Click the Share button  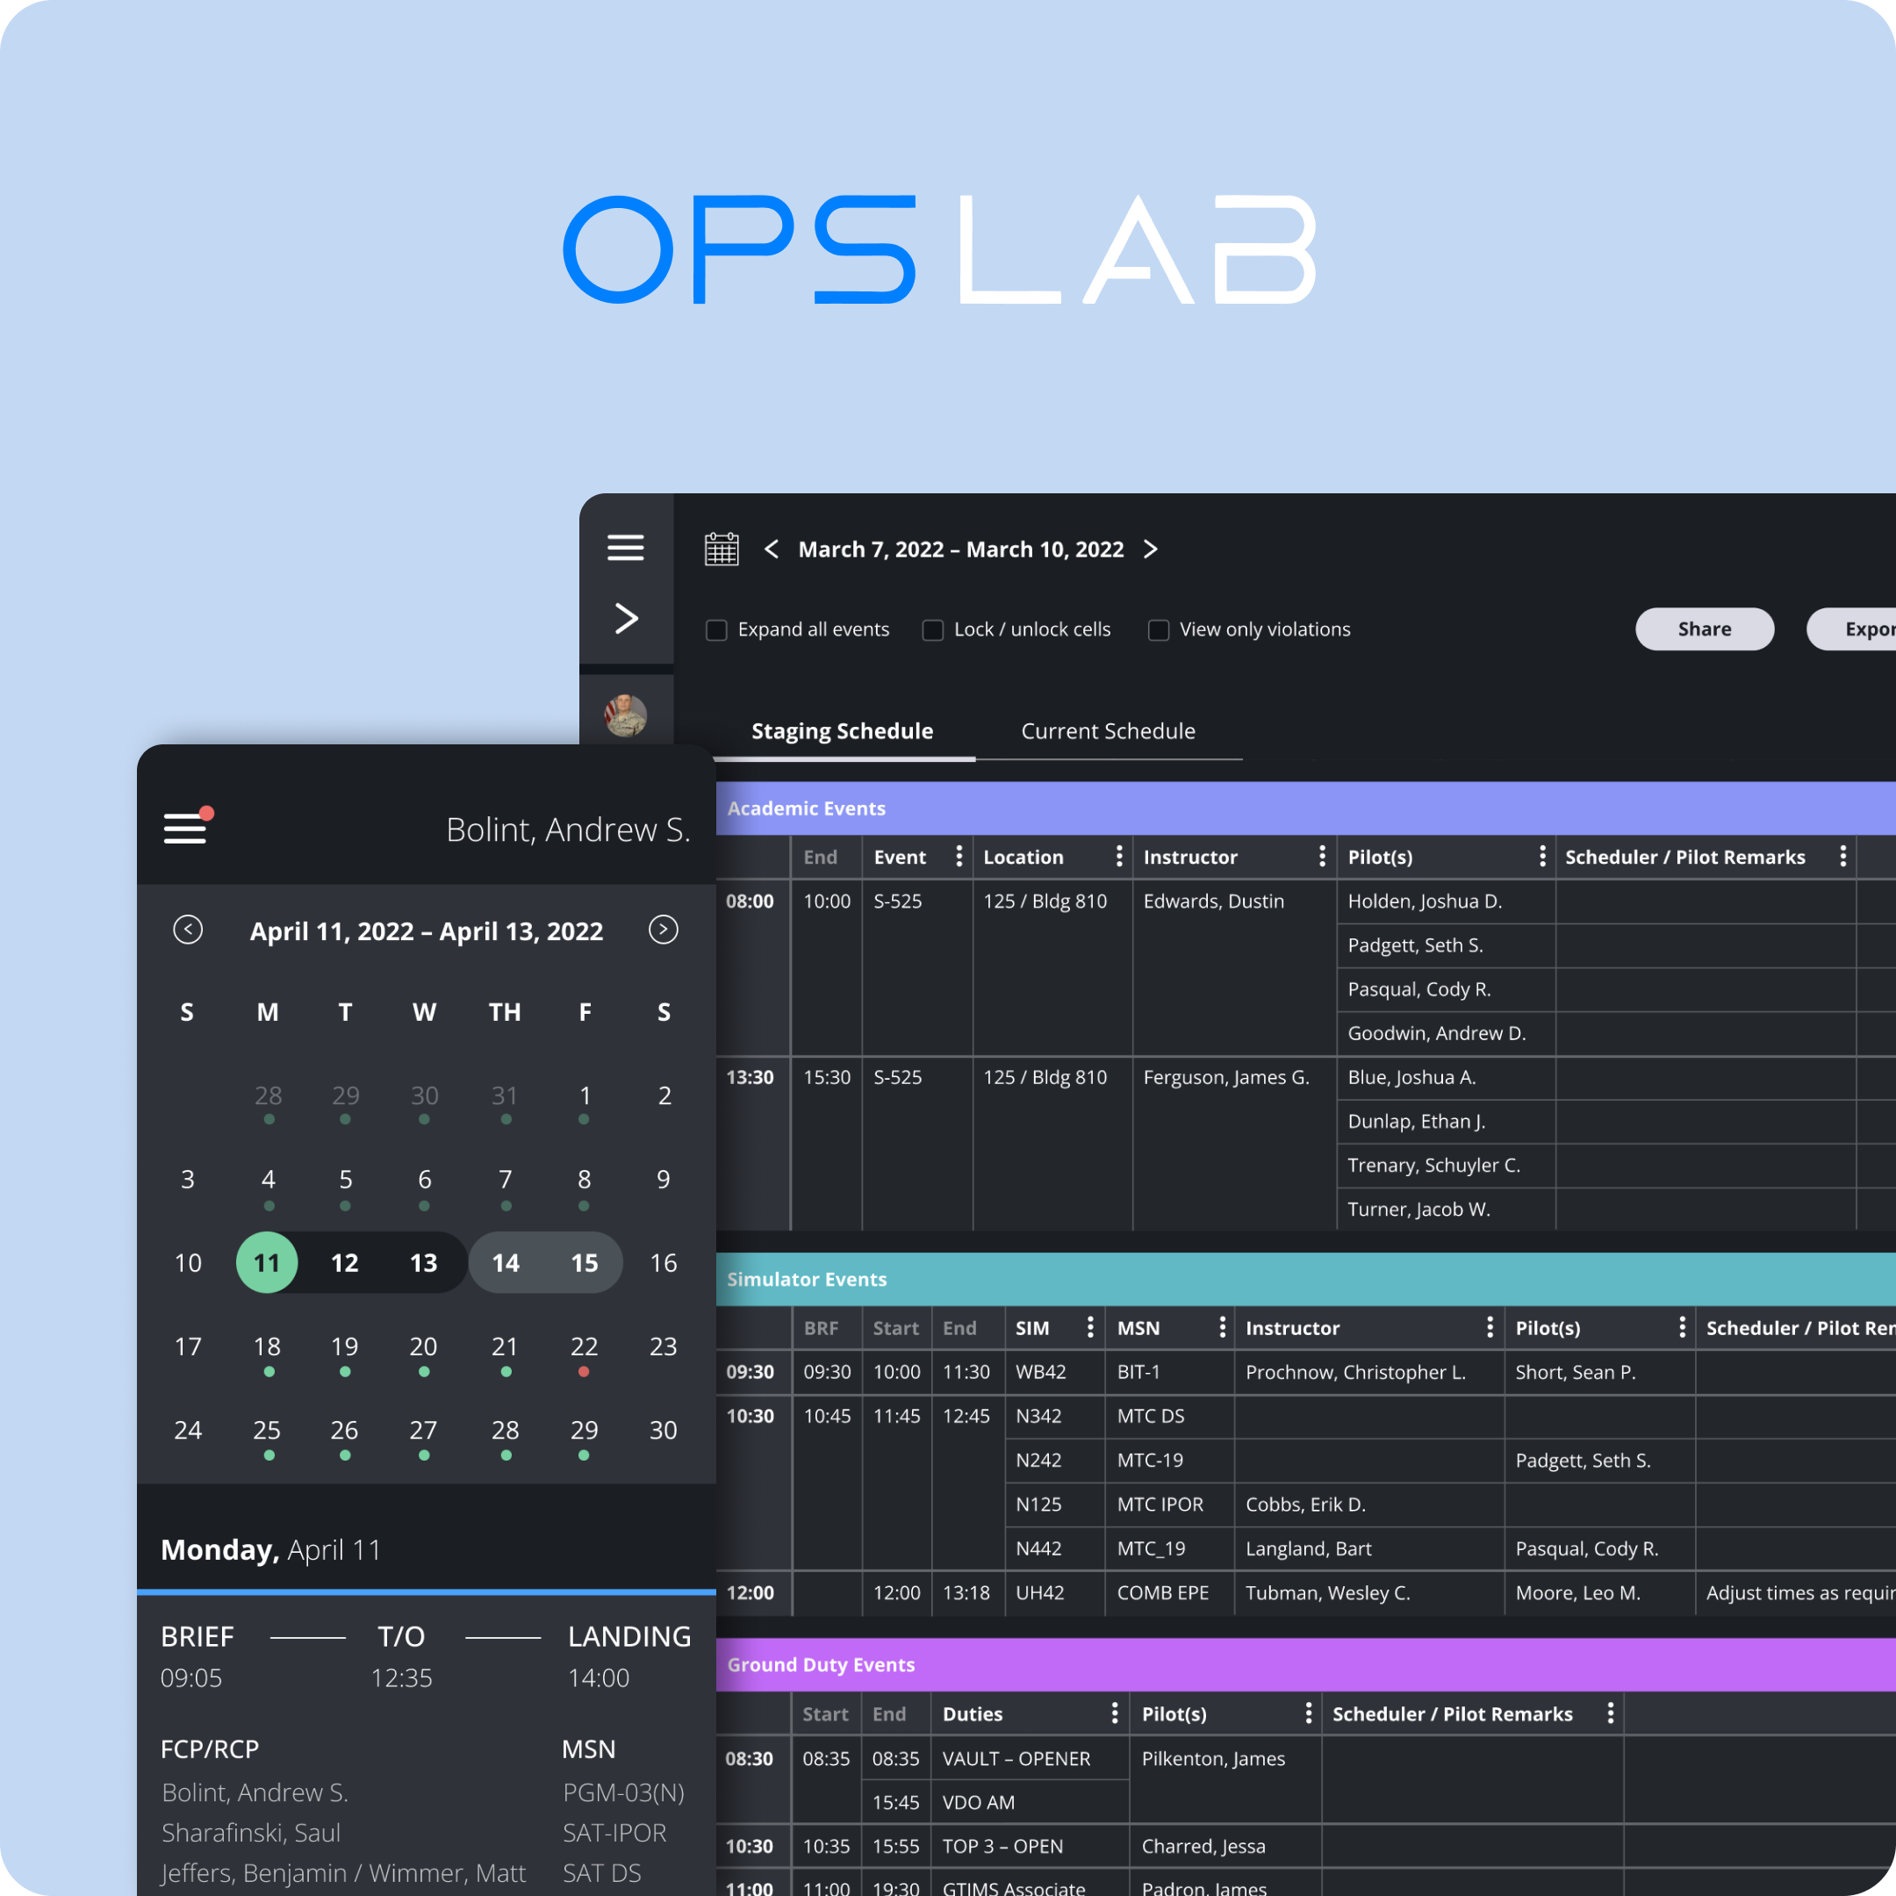[x=1704, y=628]
